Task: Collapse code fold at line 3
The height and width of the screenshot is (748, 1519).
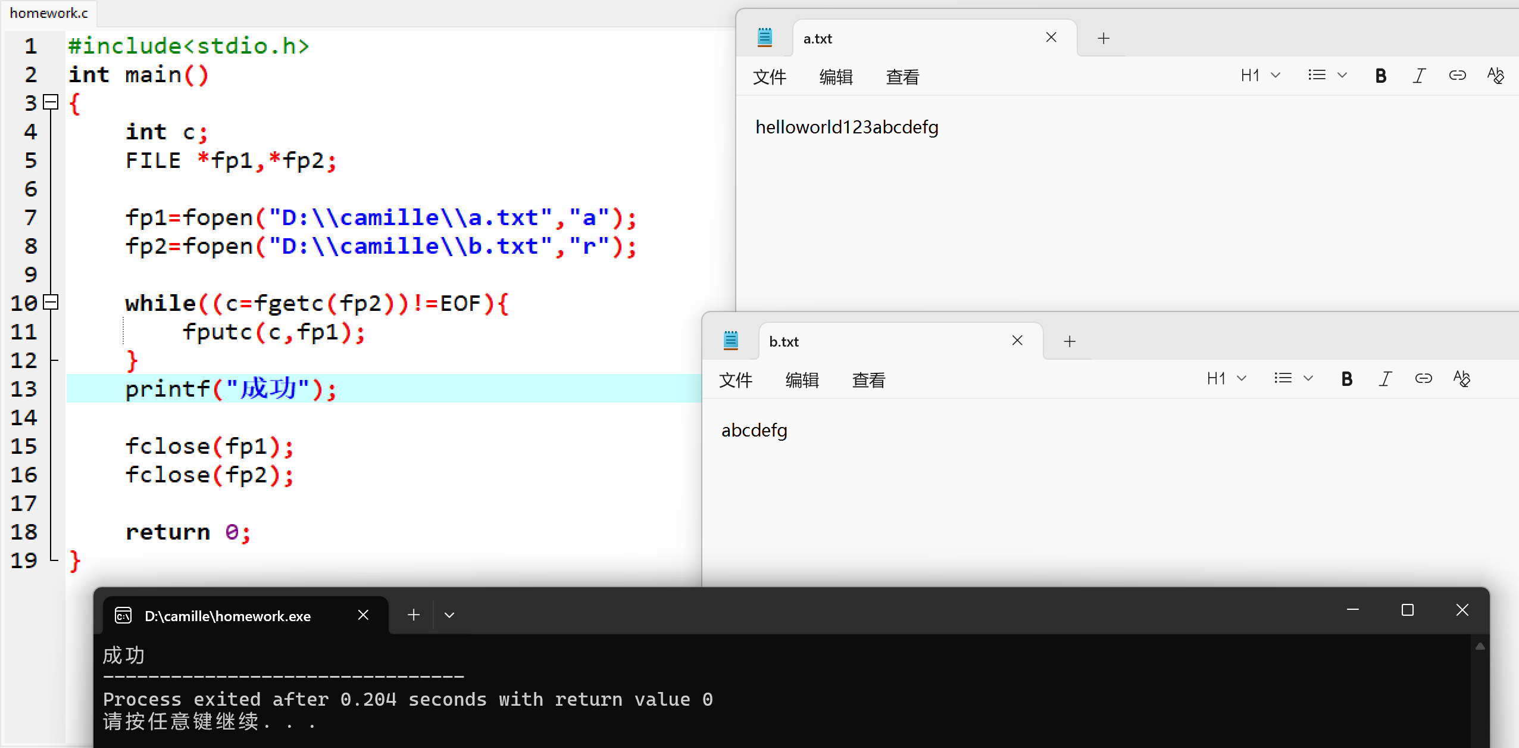Action: click(52, 102)
